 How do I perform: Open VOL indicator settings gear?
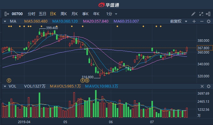[209, 87]
